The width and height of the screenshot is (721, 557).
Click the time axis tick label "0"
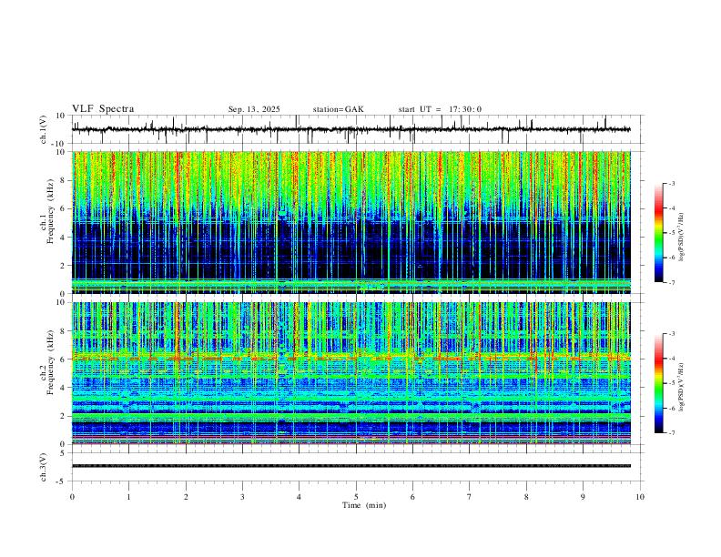click(x=72, y=497)
